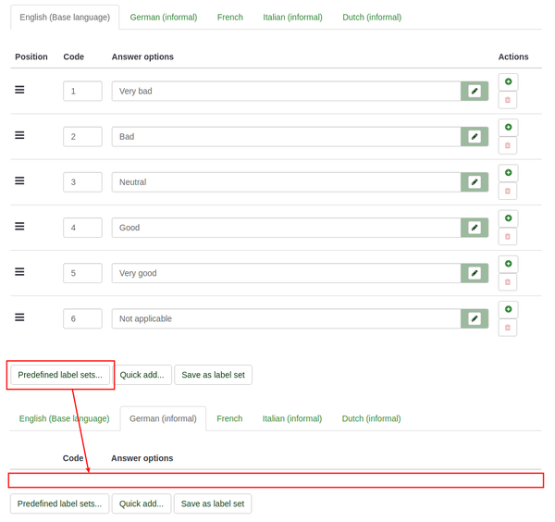Click the edit pencil for 'Very bad' answer
Screen dimensions: 555x522
(x=475, y=91)
